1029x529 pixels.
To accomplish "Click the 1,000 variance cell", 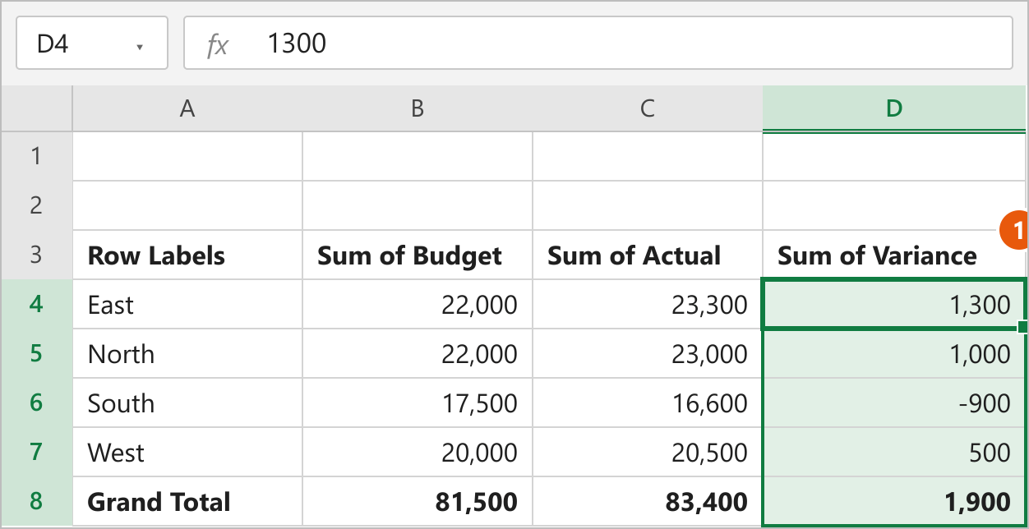I will (894, 353).
